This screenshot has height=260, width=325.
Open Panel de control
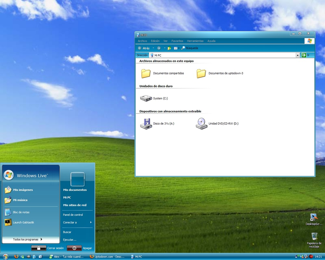pyautogui.click(x=73, y=215)
